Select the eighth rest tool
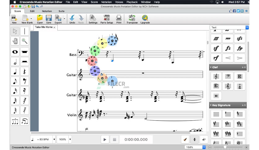The width and height of the screenshot is (259, 150). [x=24, y=81]
